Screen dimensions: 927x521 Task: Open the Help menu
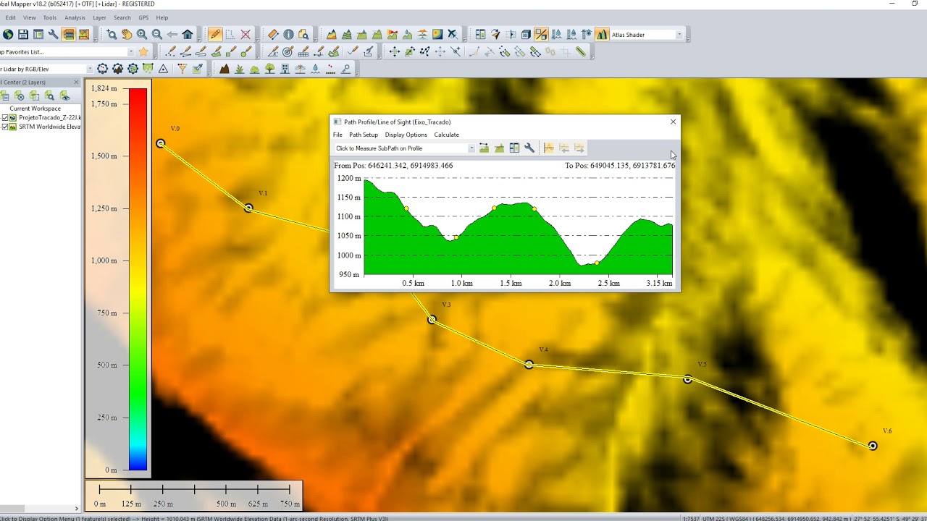(162, 17)
